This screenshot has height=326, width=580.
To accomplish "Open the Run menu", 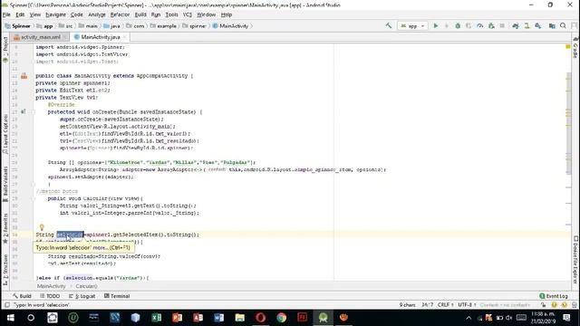I will [156, 14].
